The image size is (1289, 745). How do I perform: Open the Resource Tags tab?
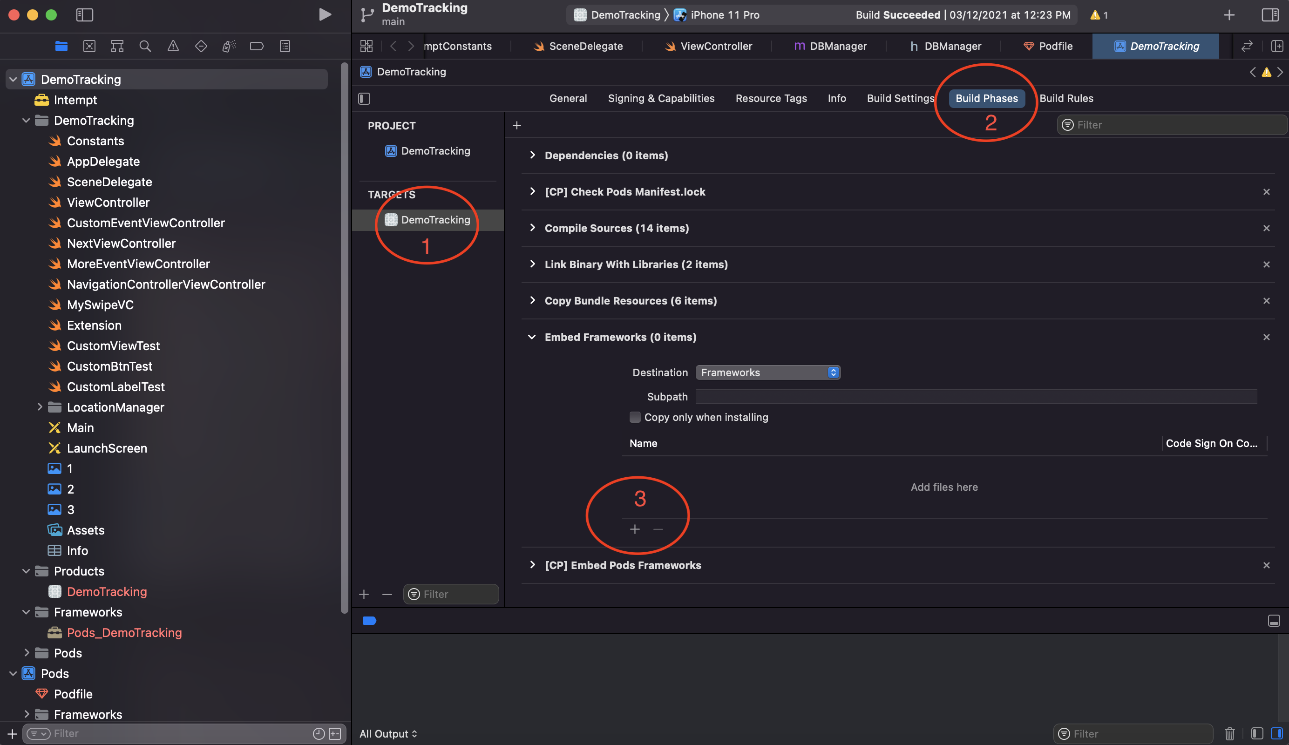[x=771, y=98]
